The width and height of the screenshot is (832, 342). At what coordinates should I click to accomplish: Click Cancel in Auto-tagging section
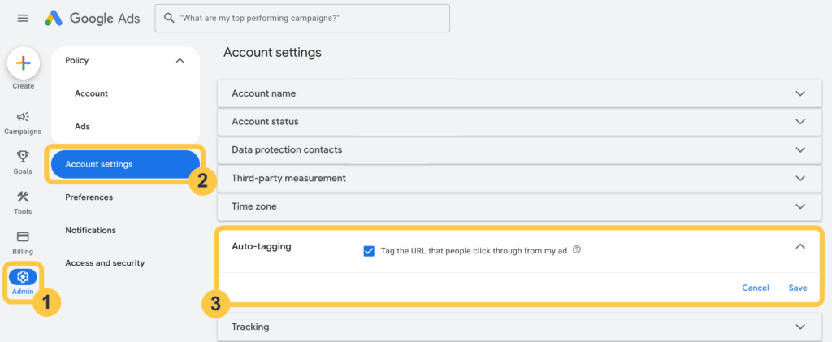(x=756, y=288)
